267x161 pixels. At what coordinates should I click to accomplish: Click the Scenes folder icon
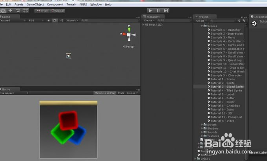[205, 26]
